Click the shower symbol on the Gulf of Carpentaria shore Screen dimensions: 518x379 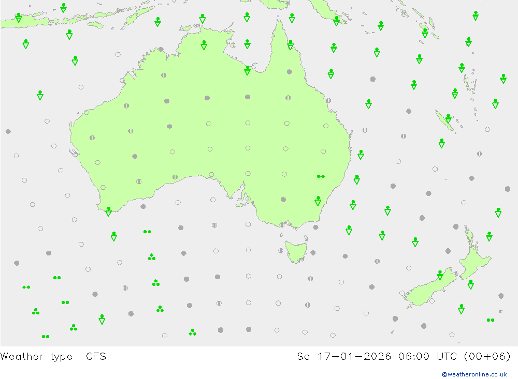247,70
